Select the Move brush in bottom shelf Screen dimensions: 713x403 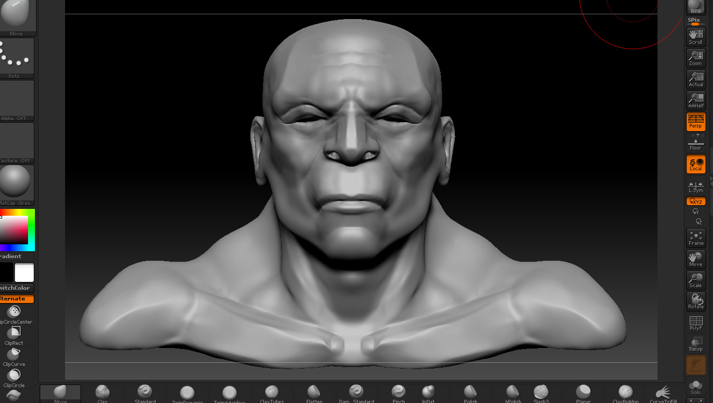tap(60, 393)
